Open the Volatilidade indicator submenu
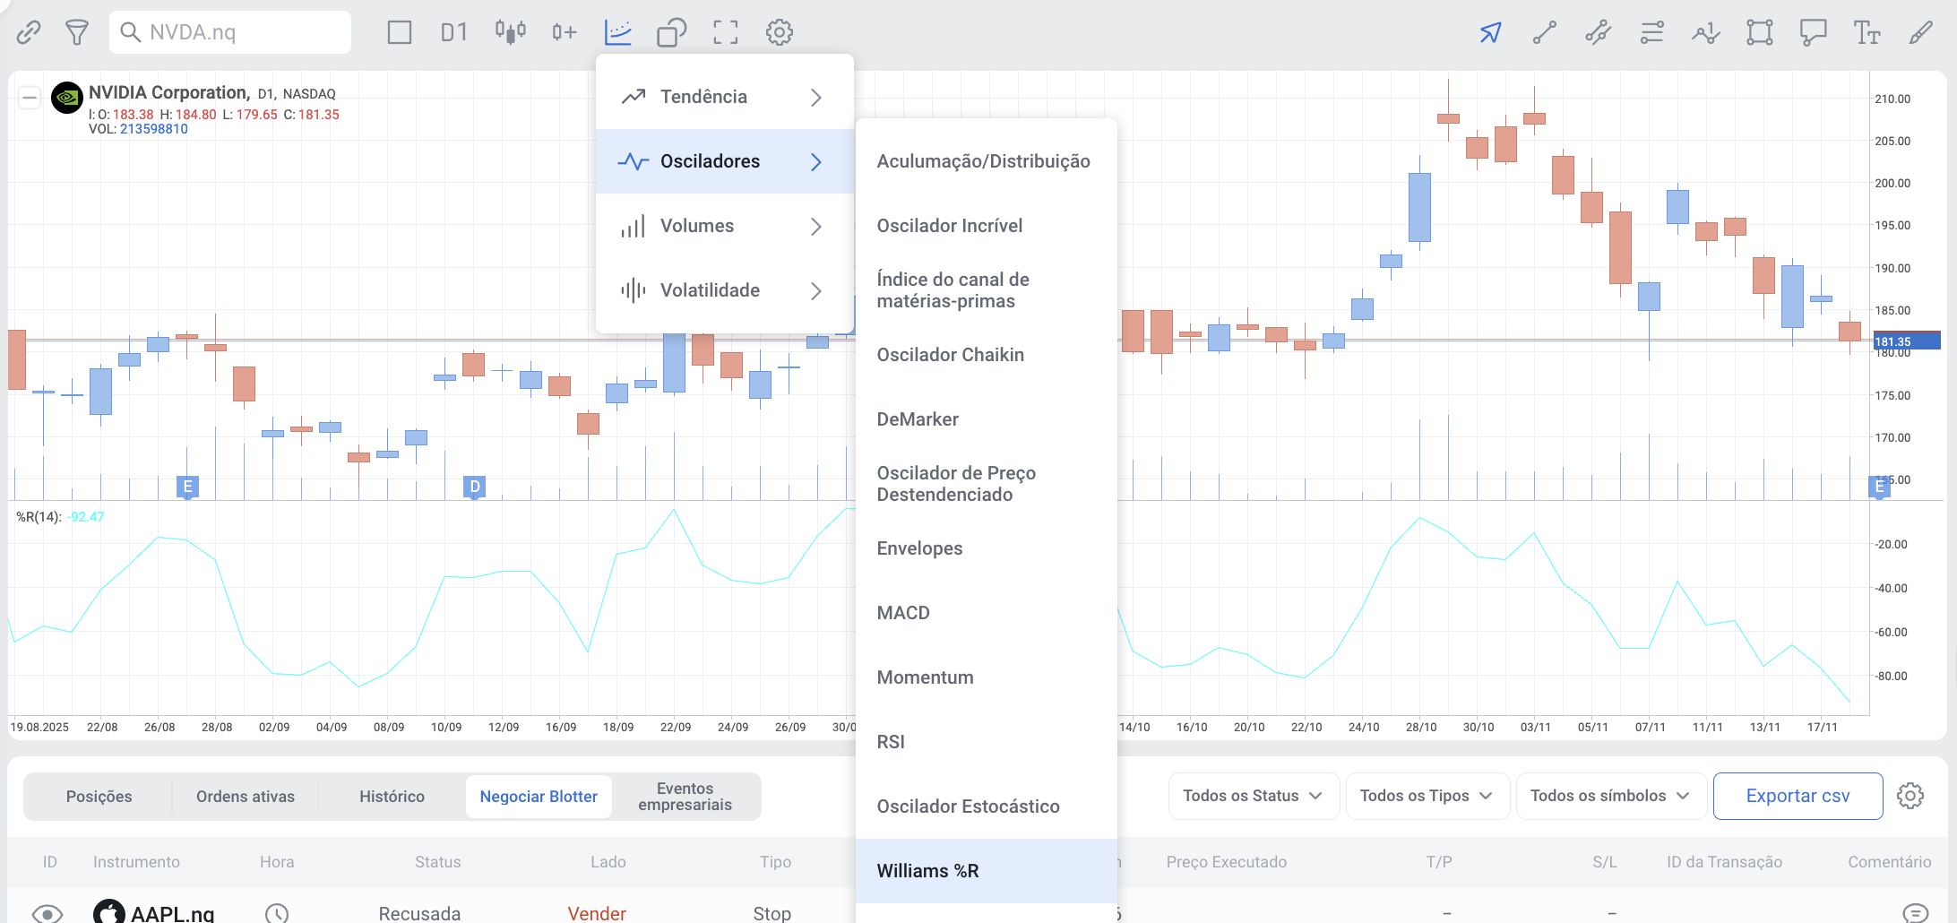The width and height of the screenshot is (1957, 923). click(x=724, y=290)
